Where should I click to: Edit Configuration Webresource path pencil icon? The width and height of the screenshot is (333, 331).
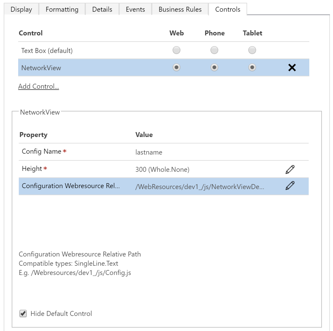290,186
